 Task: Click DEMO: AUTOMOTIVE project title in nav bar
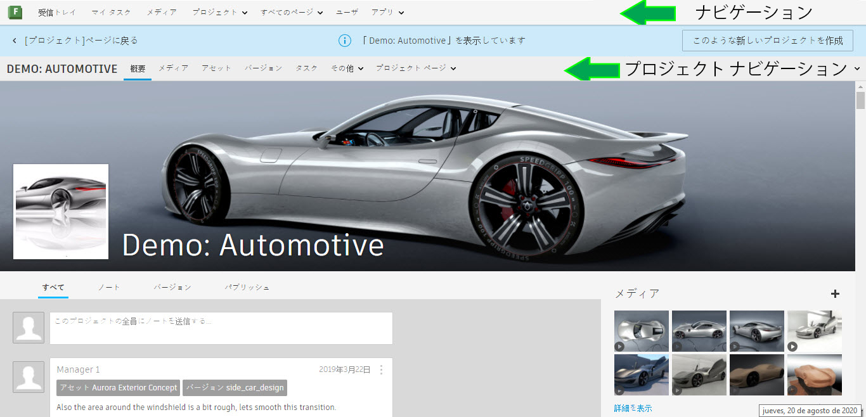click(62, 68)
